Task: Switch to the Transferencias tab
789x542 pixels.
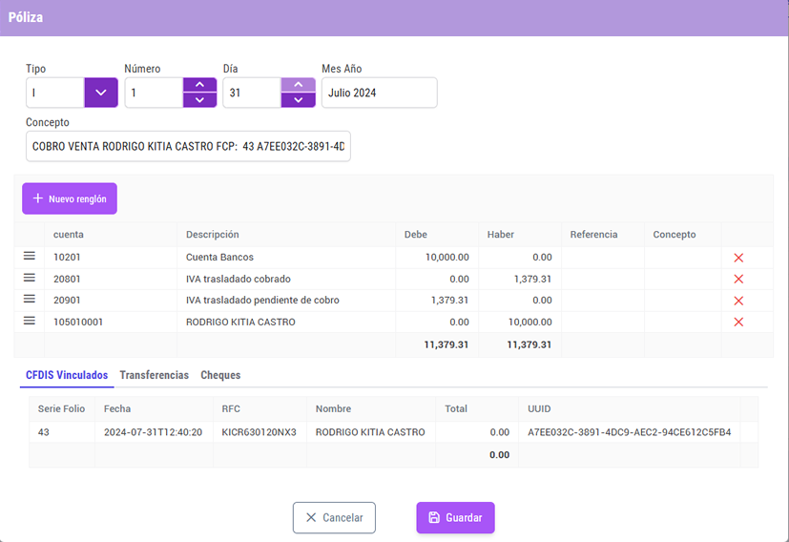Action: coord(154,376)
